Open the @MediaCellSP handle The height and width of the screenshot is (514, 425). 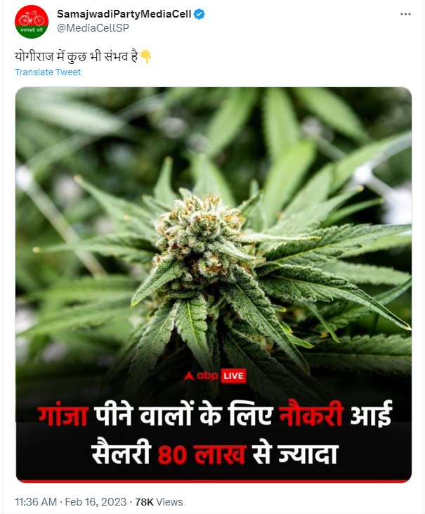[x=93, y=28]
